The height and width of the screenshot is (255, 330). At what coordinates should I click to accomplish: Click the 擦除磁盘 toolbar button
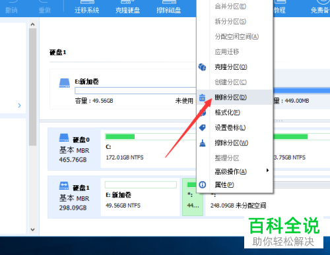point(169,7)
